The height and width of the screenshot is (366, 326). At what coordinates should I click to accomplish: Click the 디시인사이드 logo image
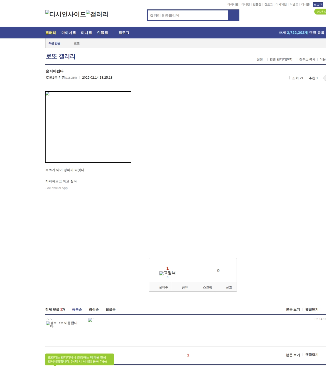[66, 14]
